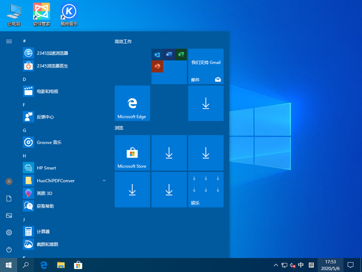The width and height of the screenshot is (362, 272).
Task: Launch 画图 3D app
Action: pyautogui.click(x=64, y=193)
